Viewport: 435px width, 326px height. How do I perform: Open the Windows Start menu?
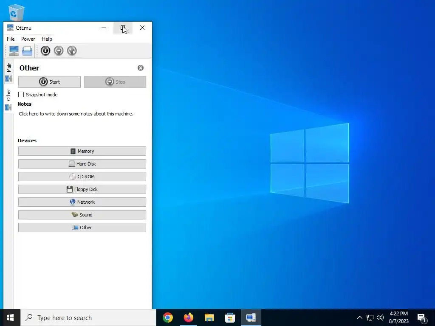click(x=10, y=318)
